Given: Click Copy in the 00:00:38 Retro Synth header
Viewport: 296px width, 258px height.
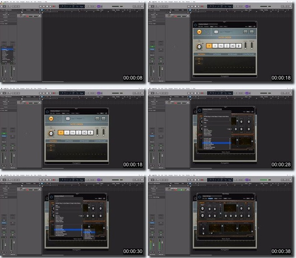Looking at the screenshot, I should click(216, 198).
